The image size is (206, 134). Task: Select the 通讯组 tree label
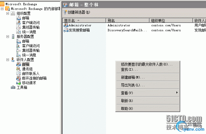click(x=27, y=69)
